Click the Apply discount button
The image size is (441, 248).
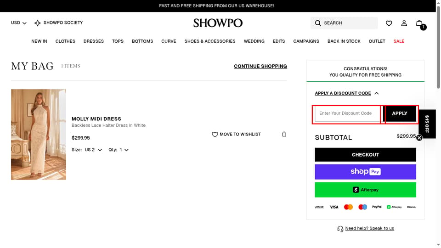click(399, 113)
